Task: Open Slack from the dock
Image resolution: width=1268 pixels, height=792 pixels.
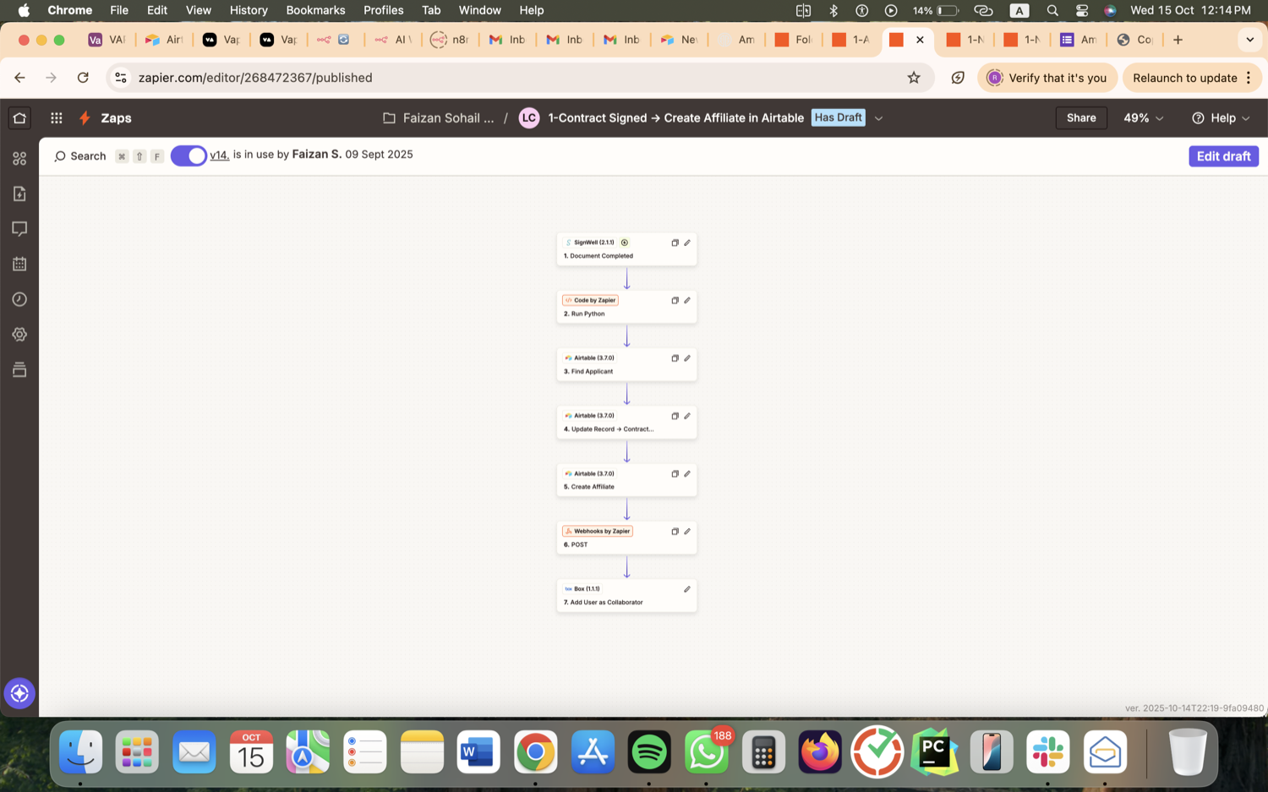Action: point(1048,752)
